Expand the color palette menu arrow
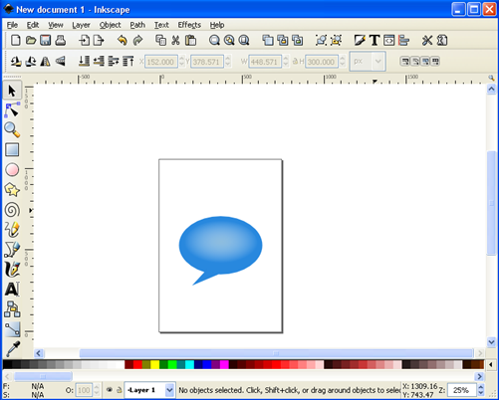Screen dimensions: 499x400 491,365
